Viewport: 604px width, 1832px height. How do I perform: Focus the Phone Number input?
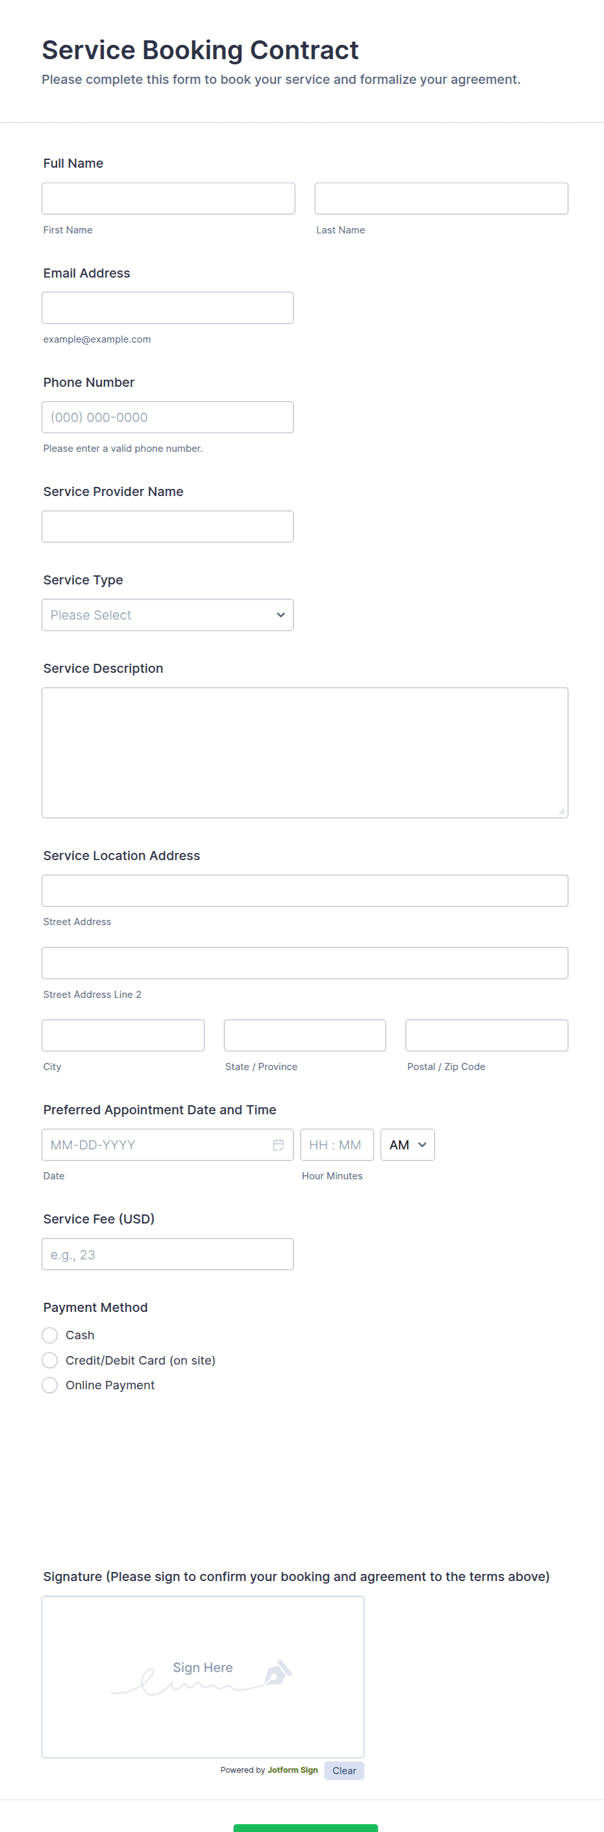click(168, 417)
